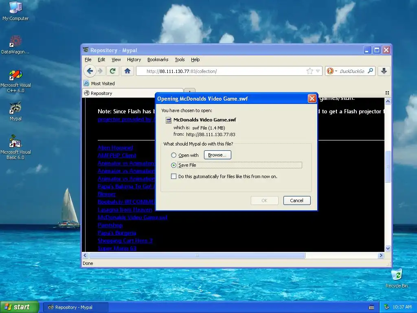The height and width of the screenshot is (313, 417).
Task: Open the McDonalds Video Game.swf link
Action: pyautogui.click(x=132, y=218)
